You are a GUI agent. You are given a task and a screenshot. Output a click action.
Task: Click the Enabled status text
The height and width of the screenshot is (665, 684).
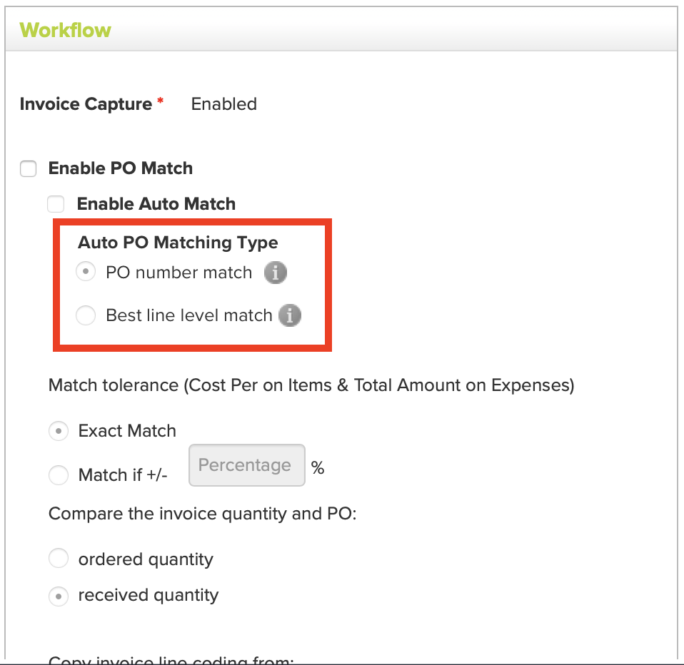coord(223,104)
